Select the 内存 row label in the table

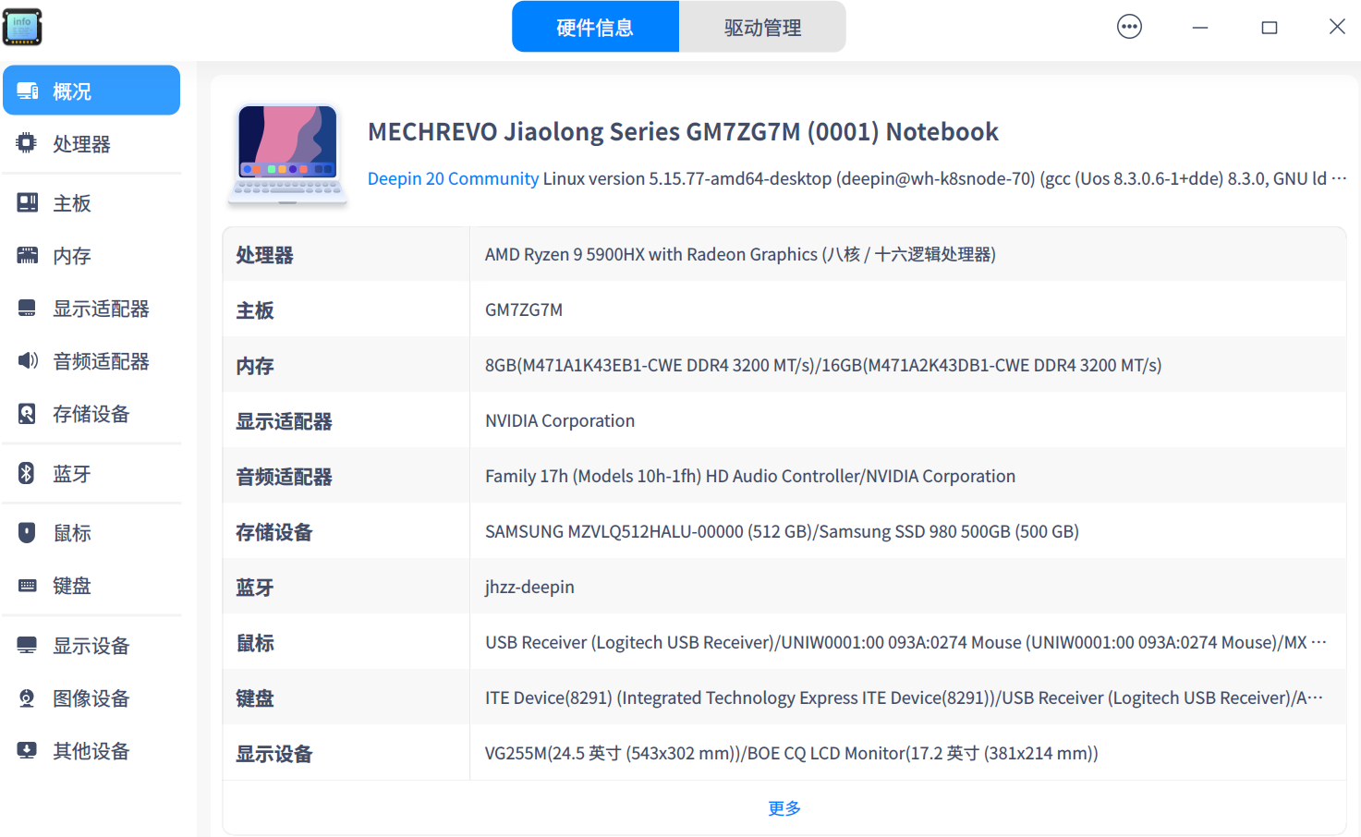(x=255, y=366)
